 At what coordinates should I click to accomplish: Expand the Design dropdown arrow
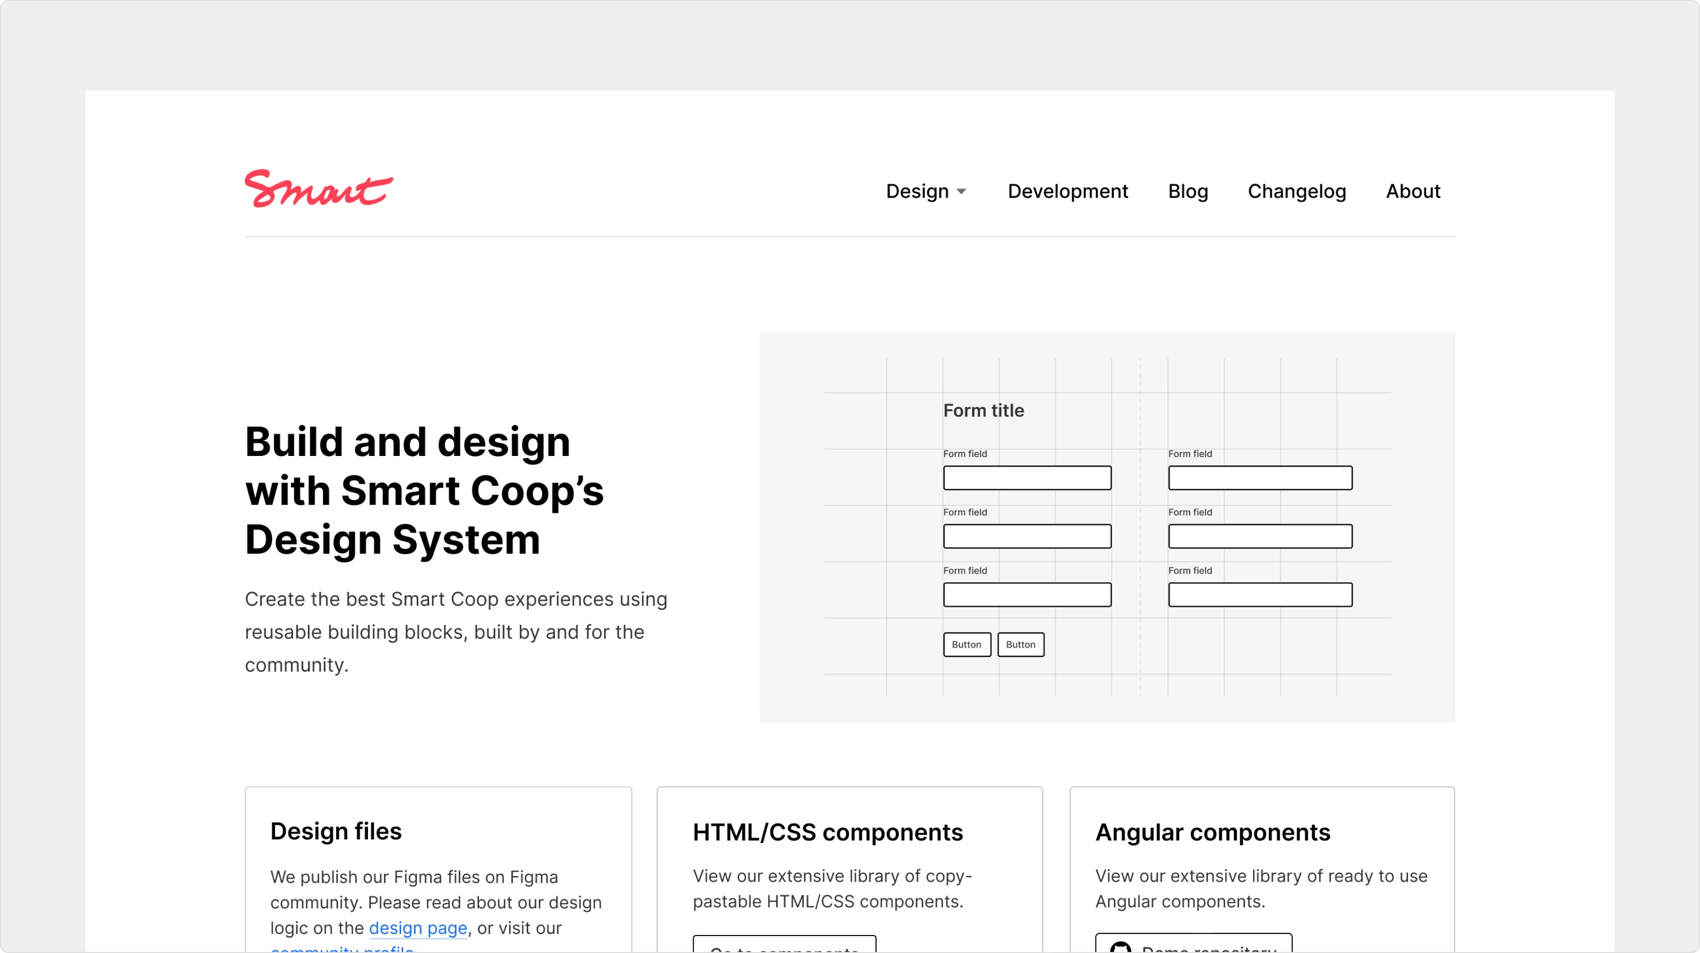coord(961,192)
